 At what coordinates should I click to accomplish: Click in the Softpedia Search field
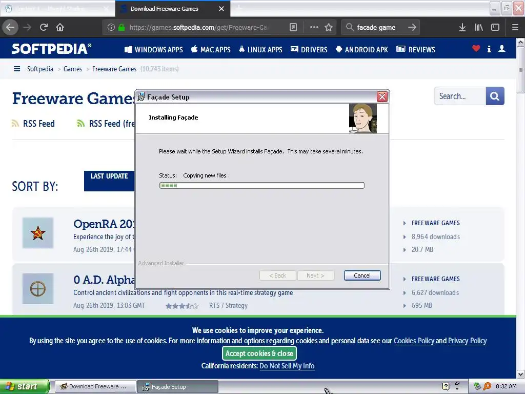point(460,96)
